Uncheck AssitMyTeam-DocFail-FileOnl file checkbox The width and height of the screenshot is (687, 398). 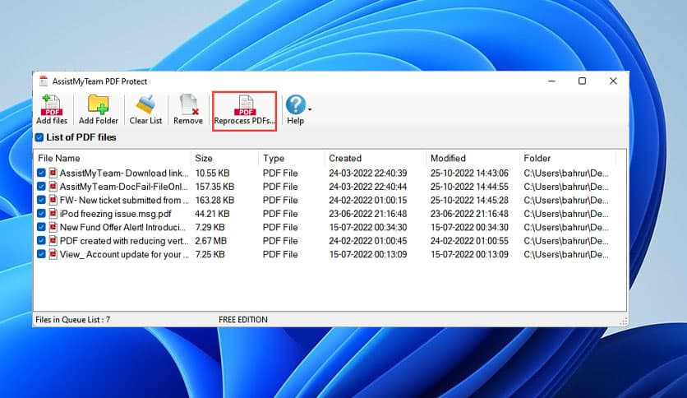click(x=41, y=187)
